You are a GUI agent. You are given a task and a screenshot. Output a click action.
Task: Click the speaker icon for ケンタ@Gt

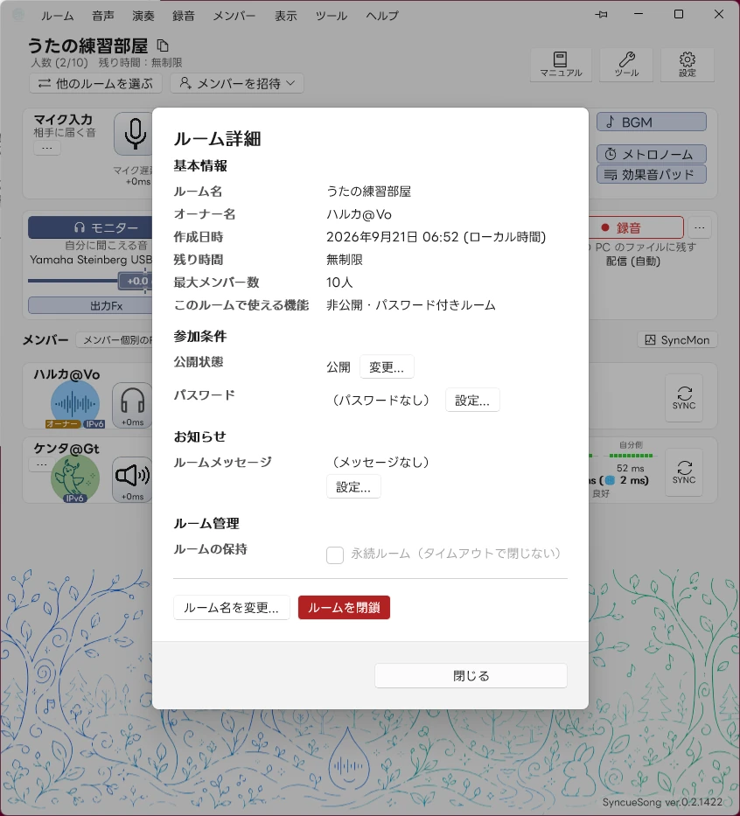[132, 479]
